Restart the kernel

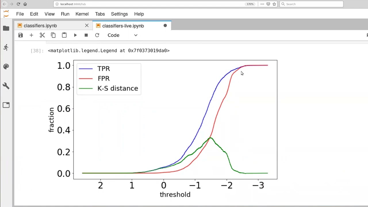click(x=97, y=35)
